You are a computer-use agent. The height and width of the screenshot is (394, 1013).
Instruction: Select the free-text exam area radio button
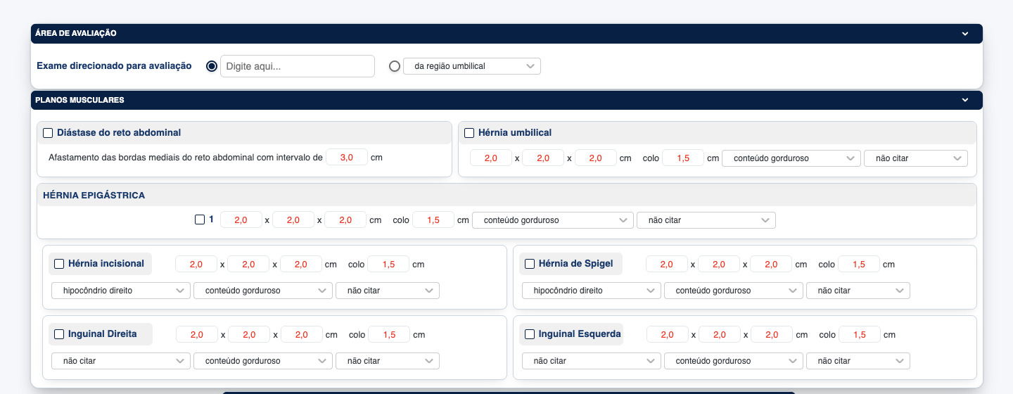tap(212, 66)
